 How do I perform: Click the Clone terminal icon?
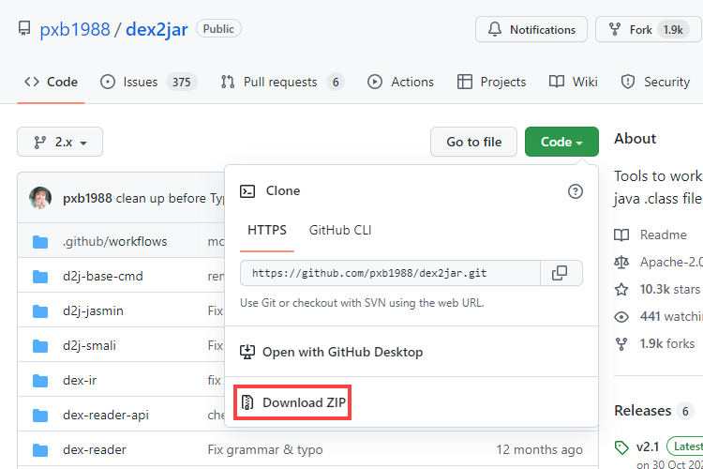click(247, 191)
